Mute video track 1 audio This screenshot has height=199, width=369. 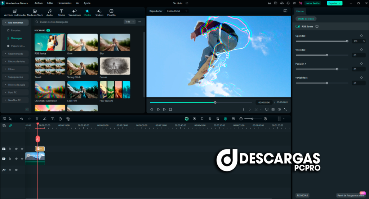coord(16,159)
